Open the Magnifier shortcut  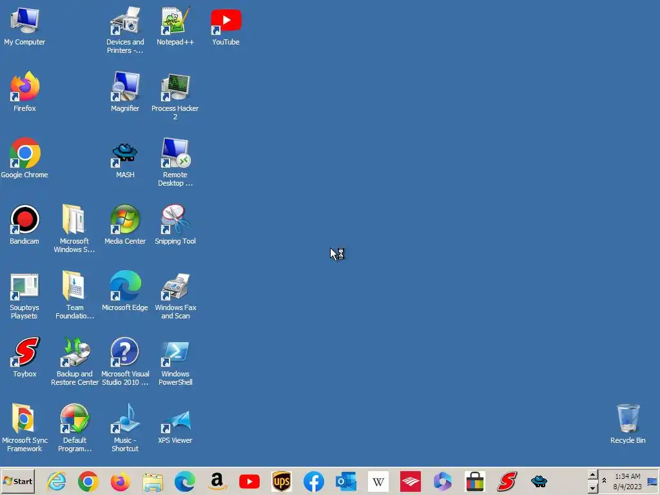(x=125, y=92)
